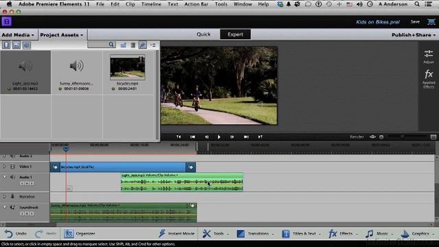Image resolution: width=439 pixels, height=247 pixels.
Task: Toggle audio filter in Project Assets
Action: pyautogui.click(x=27, y=45)
